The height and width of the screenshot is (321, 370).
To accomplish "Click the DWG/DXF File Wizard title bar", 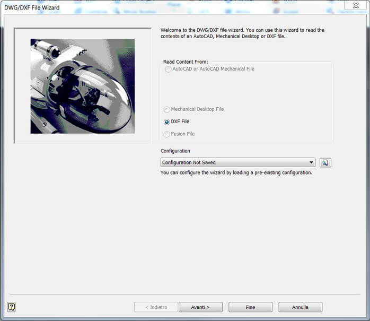I will (x=165, y=7).
